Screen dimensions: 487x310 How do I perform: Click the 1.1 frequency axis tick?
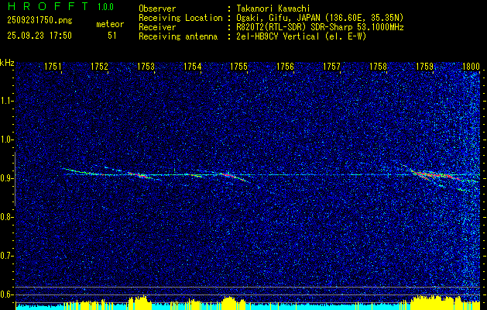click(x=8, y=101)
